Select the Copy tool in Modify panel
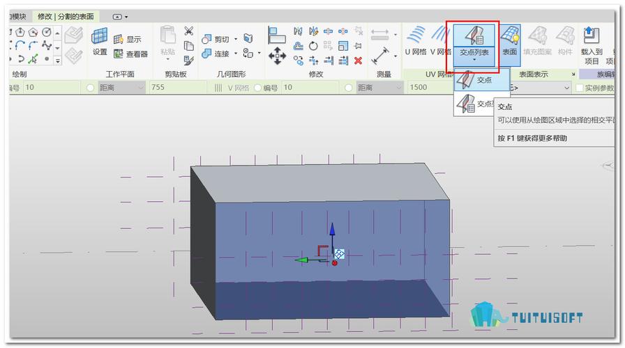The height and width of the screenshot is (348, 625). 298,60
